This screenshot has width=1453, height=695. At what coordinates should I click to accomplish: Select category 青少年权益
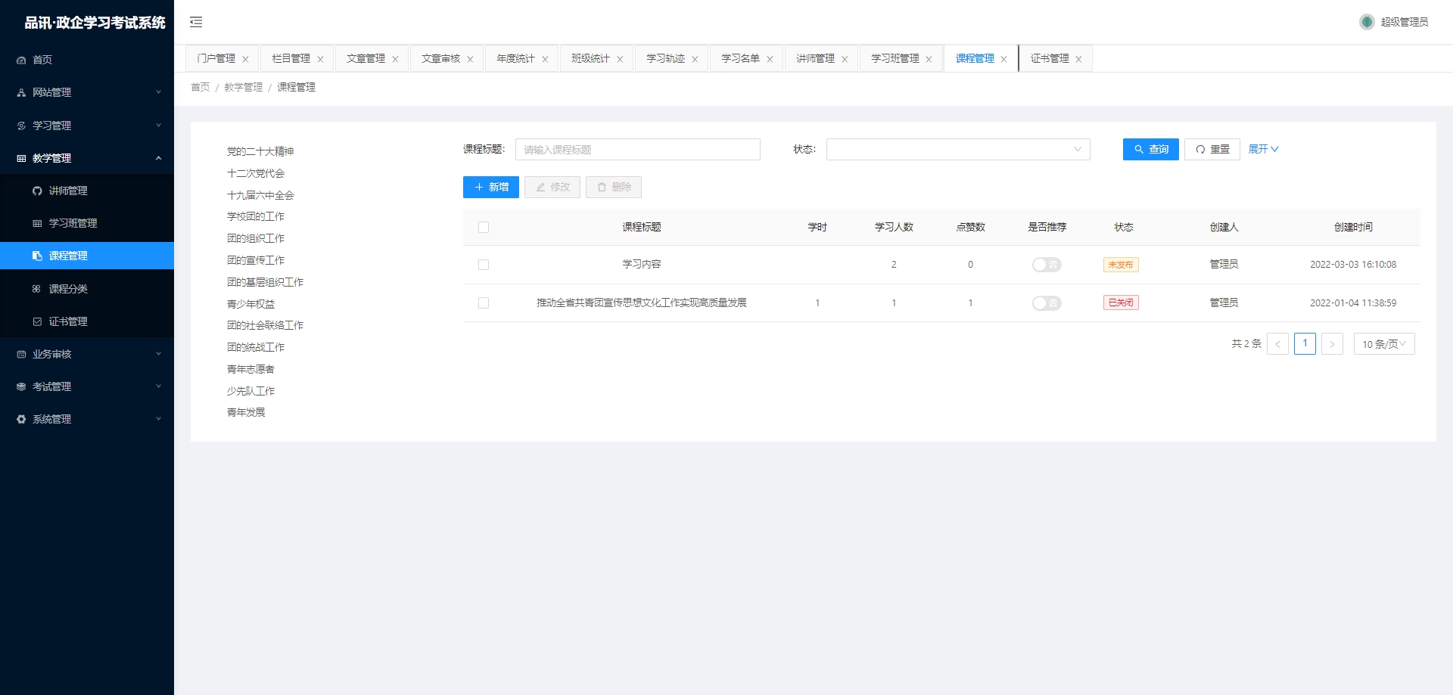tap(250, 304)
